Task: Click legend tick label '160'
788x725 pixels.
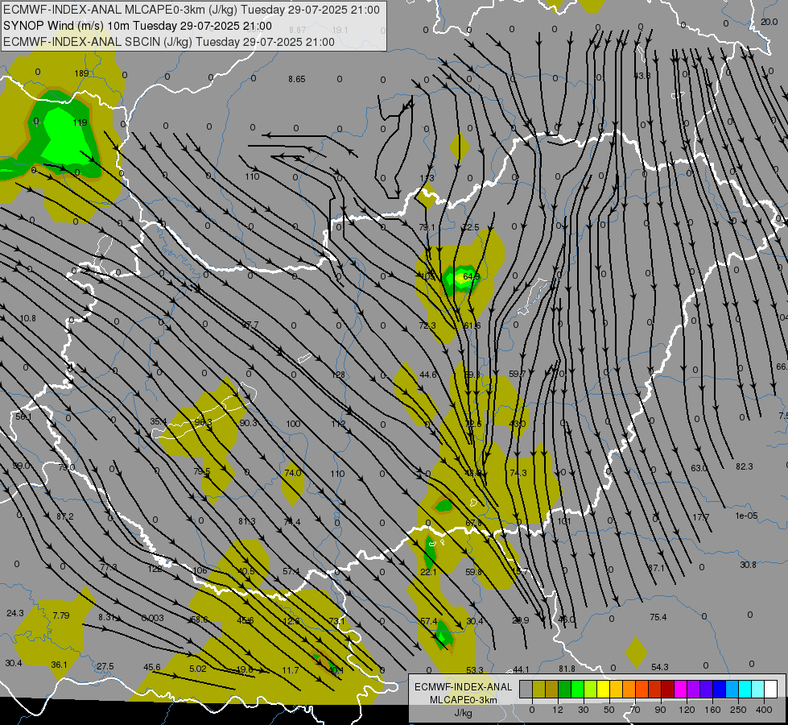Action: coord(712,710)
